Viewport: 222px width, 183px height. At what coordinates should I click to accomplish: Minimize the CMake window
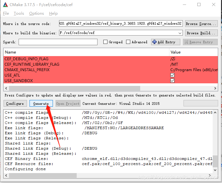[x=184, y=4]
